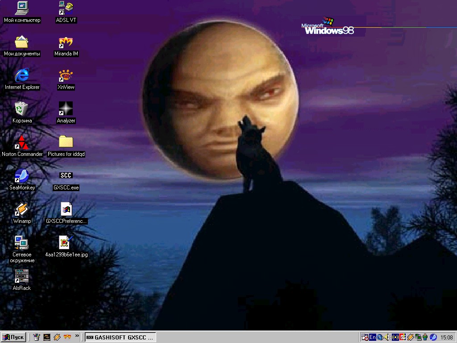Viewport: 457px width, 343px height.
Task: Click the Мой компьютер icon label text
Action: coord(22,20)
